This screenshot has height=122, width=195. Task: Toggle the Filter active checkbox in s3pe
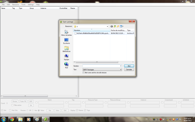coord(12,105)
